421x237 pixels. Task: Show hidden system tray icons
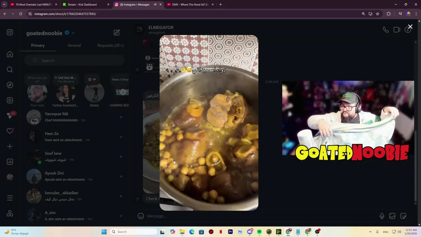click(x=370, y=232)
